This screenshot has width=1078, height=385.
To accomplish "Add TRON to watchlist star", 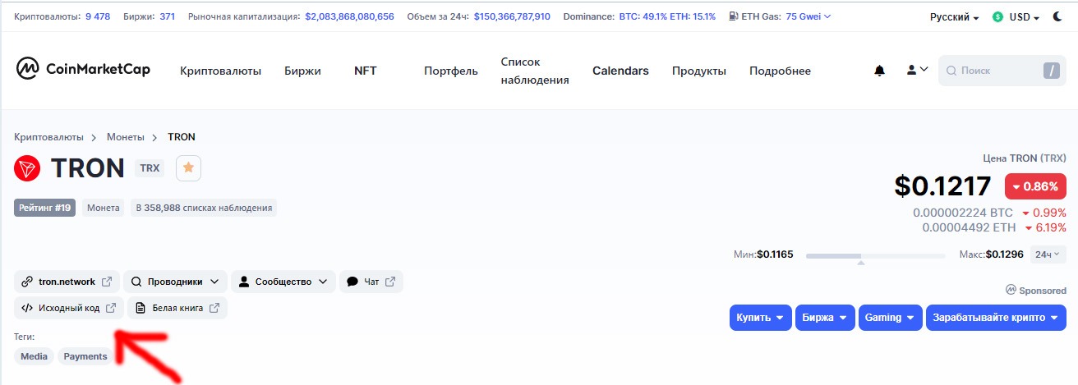I will [x=188, y=167].
